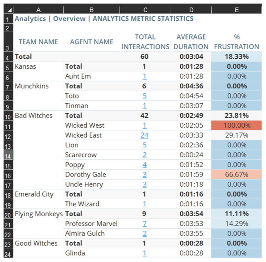Open Dorothy Gale's 3 interactions link
The height and width of the screenshot is (262, 266).
144,175
